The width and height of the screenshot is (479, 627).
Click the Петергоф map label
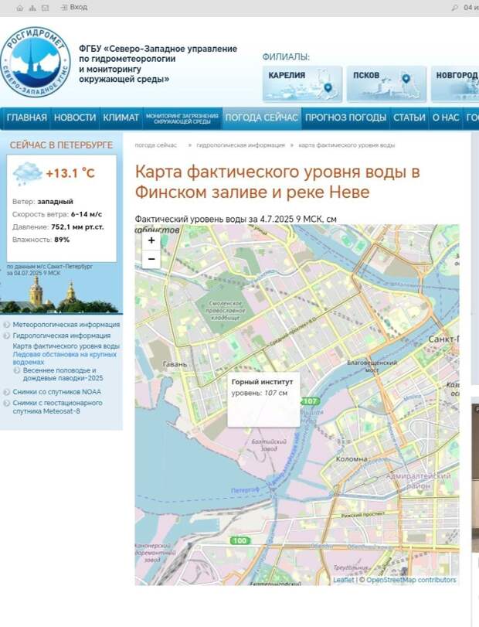tap(245, 490)
